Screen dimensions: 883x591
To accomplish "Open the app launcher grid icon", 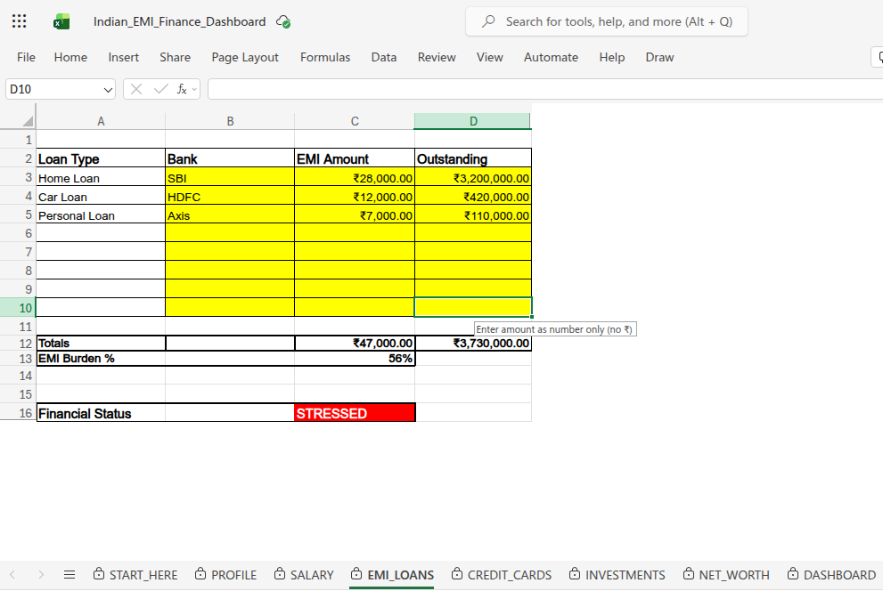I will tap(19, 21).
